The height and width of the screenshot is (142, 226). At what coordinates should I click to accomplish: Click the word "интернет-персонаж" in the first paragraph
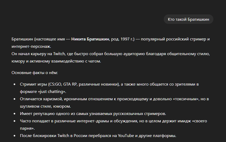[x=31, y=46]
